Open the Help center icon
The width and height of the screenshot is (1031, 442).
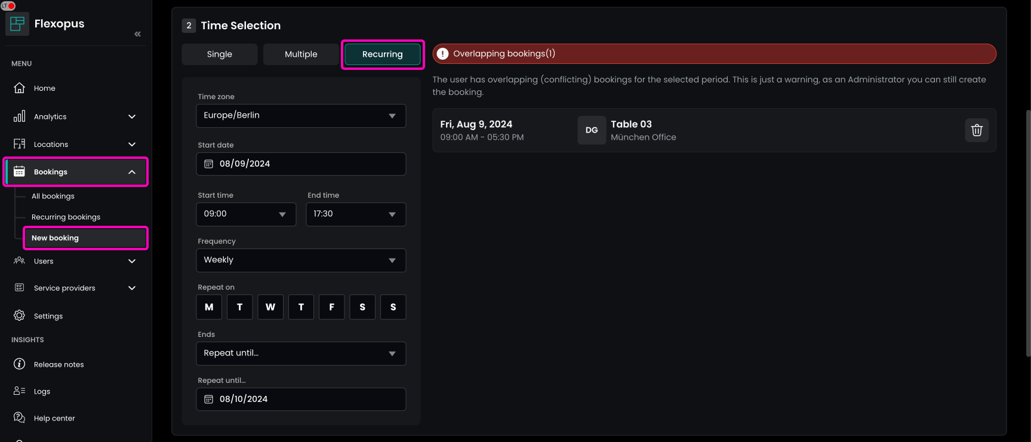pos(20,418)
